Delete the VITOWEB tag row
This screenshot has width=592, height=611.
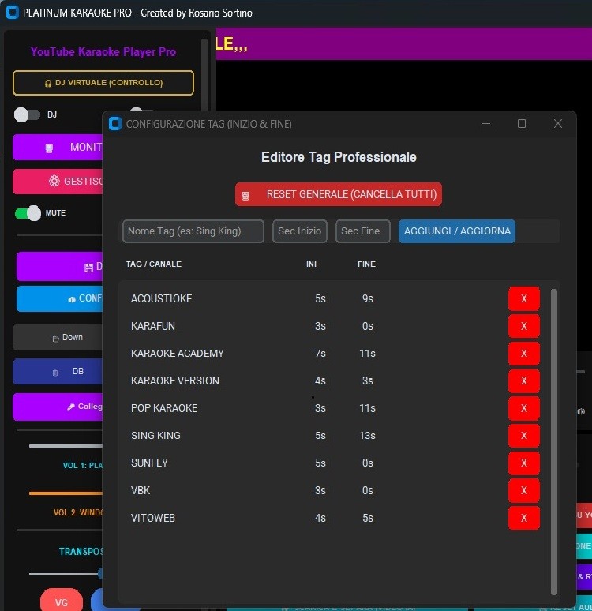[523, 518]
